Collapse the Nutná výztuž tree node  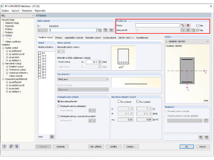click(3, 48)
